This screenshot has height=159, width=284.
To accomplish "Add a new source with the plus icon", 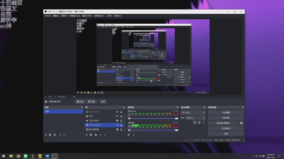I will point(87,135).
